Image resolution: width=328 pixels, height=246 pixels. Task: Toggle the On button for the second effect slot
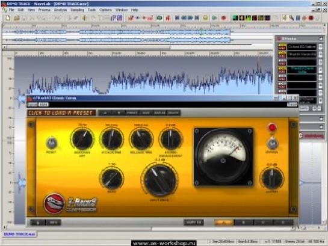[282, 53]
